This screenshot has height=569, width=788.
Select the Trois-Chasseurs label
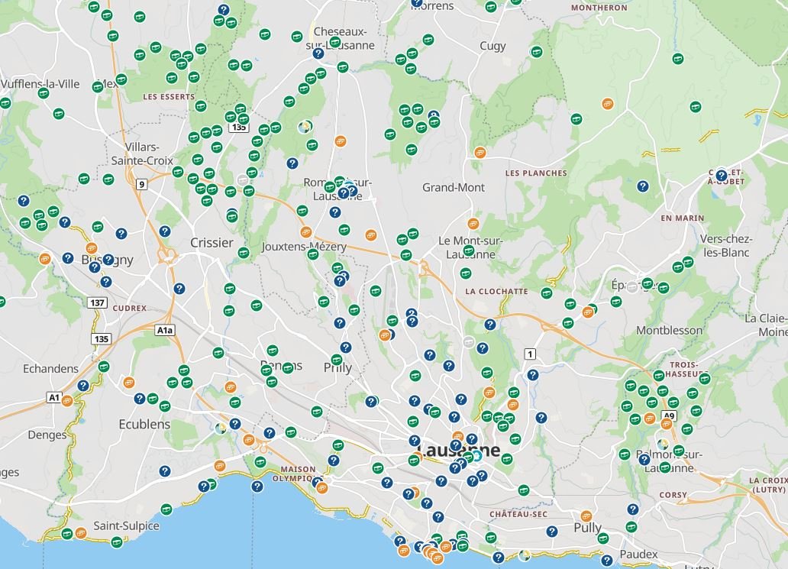point(686,370)
